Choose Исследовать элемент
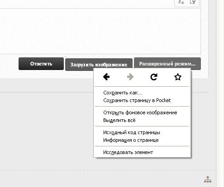The height and width of the screenshot is (187, 224). [142, 152]
